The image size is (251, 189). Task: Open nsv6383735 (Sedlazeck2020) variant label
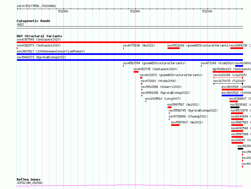click(x=155, y=69)
